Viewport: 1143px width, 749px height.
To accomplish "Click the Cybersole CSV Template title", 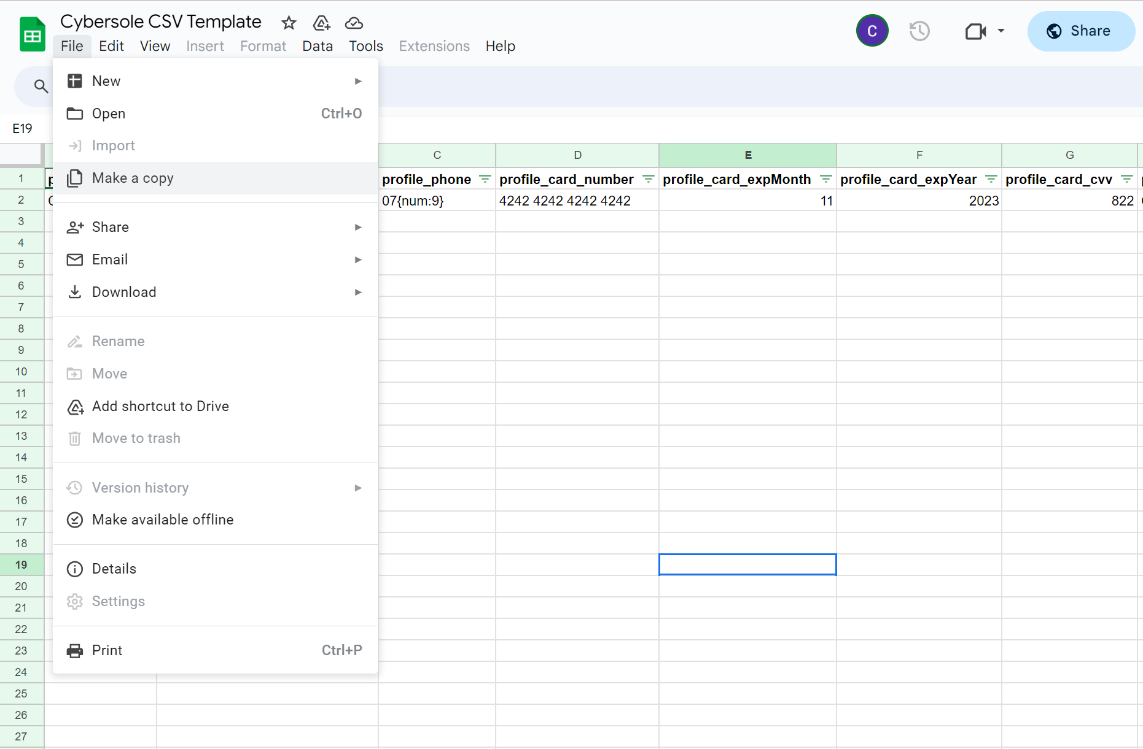I will tap(161, 21).
